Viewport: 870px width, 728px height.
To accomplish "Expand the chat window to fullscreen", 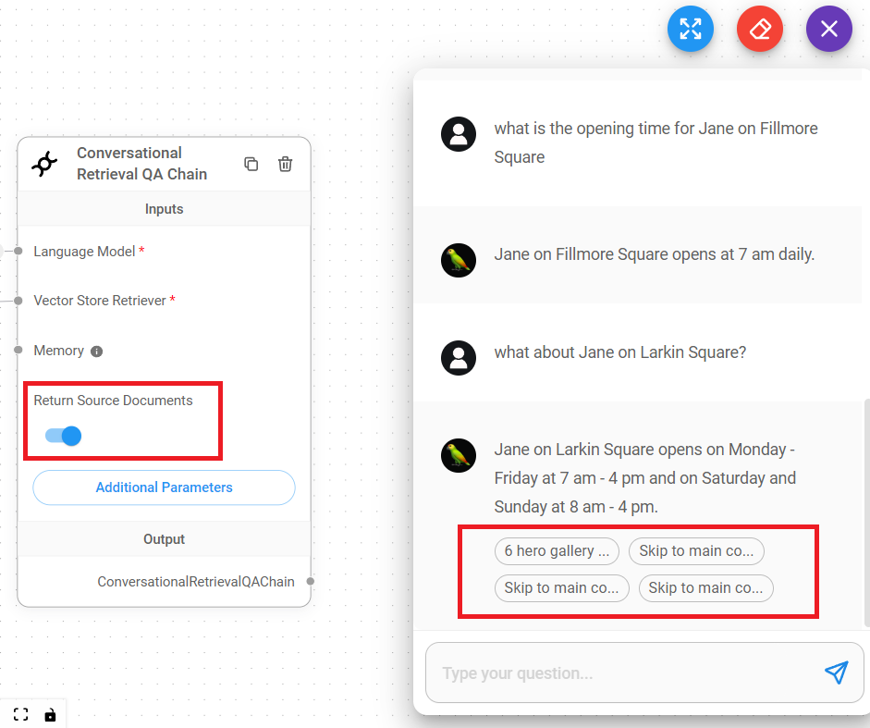I will pyautogui.click(x=690, y=30).
